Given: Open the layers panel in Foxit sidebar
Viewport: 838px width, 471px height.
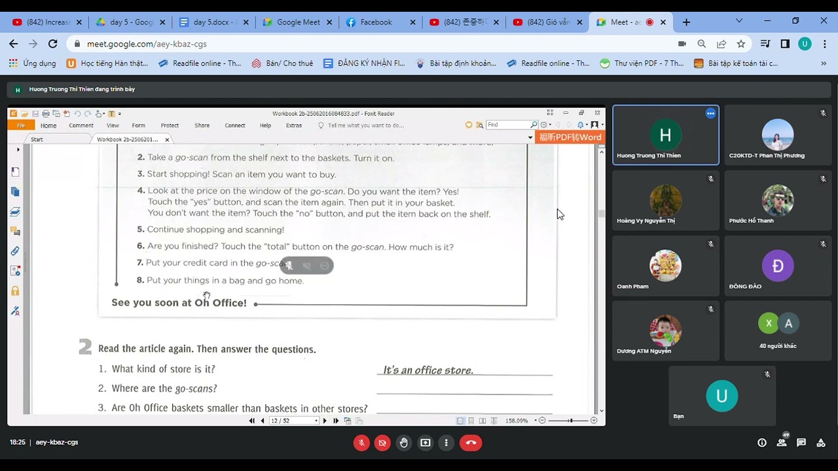Looking at the screenshot, I should pos(15,212).
